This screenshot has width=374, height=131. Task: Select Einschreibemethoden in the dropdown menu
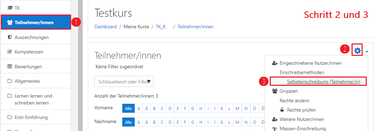[x=302, y=72]
